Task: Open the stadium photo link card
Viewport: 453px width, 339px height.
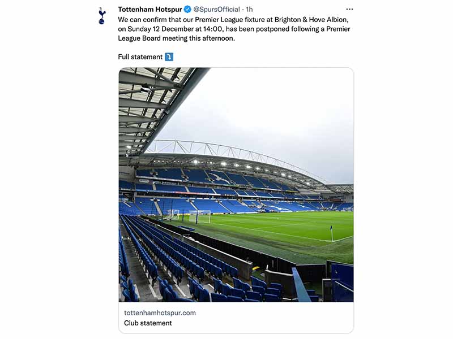Action: [236, 185]
